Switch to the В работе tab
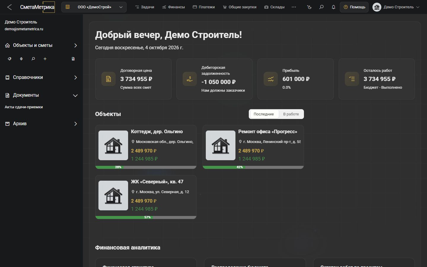Screen dimensions: 427x267 click(291, 114)
